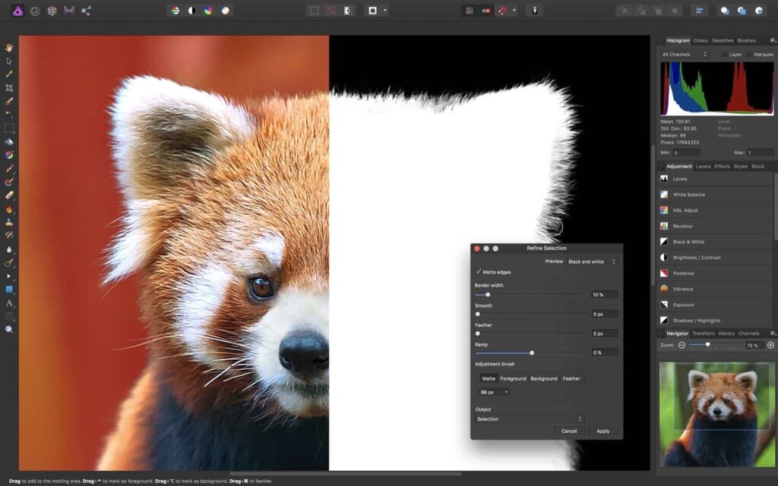Select the Zoom tool at toolbar bottom
Viewport: 778px width, 486px height.
[x=9, y=329]
